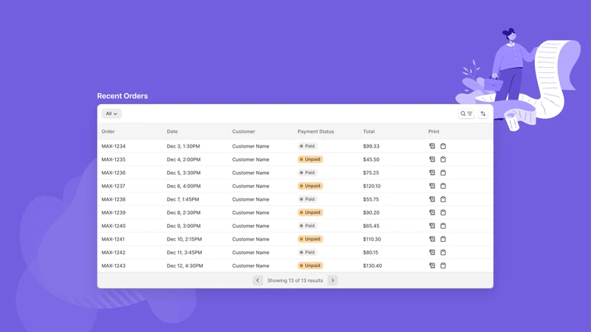Click the Paid badge for MAX-1234

(307, 146)
